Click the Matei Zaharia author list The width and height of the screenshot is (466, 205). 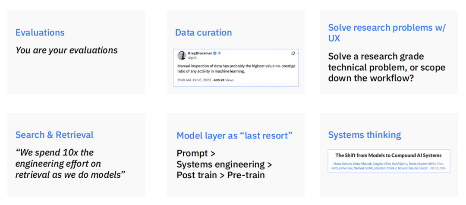pos(387,166)
